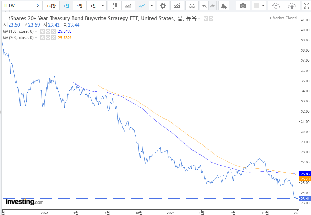Enter fullscreen mode with the arrows icon
The image size is (311, 215).
[307, 6]
